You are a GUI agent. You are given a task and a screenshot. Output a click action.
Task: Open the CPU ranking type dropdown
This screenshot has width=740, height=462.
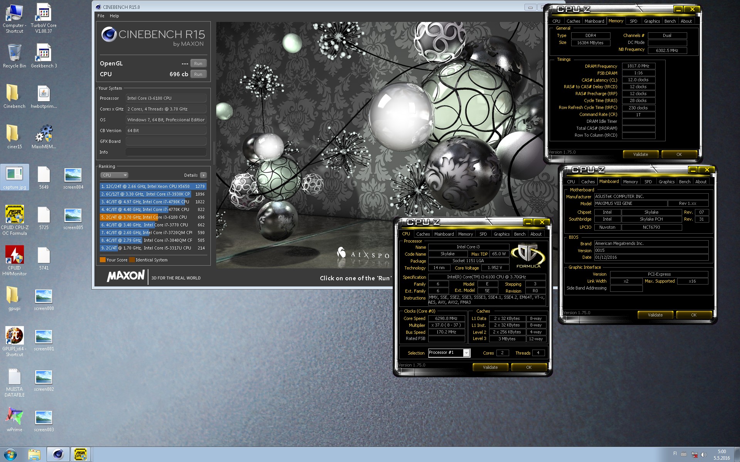[x=114, y=175]
